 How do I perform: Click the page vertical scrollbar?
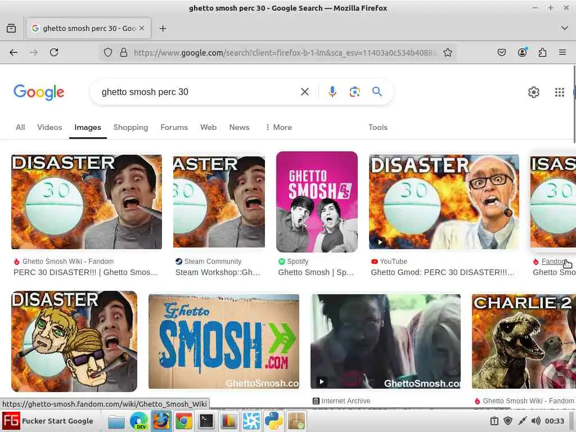(574, 104)
